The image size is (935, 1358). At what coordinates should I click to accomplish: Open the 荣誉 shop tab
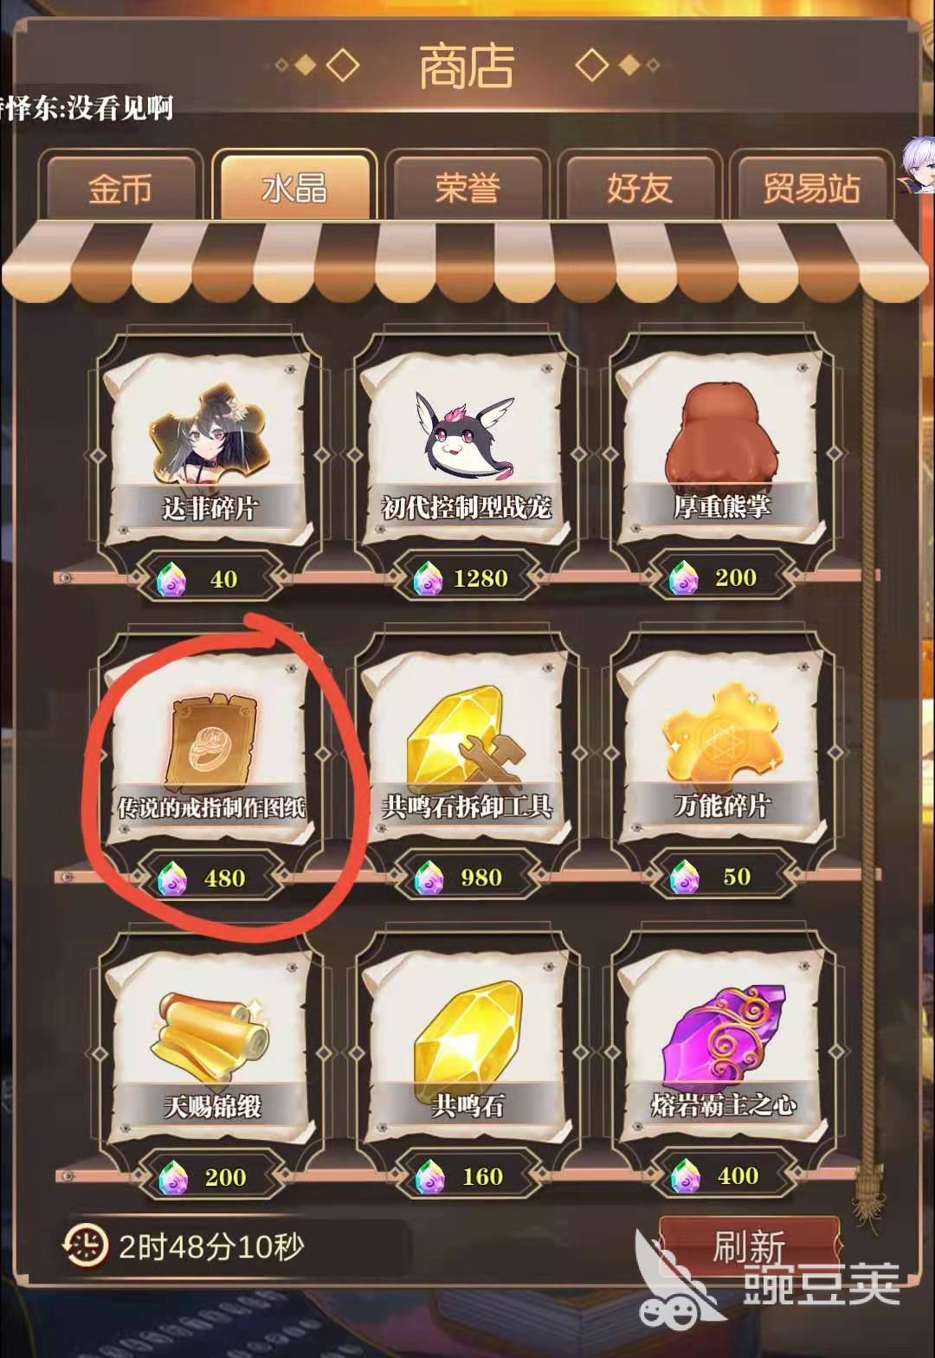coord(467,187)
